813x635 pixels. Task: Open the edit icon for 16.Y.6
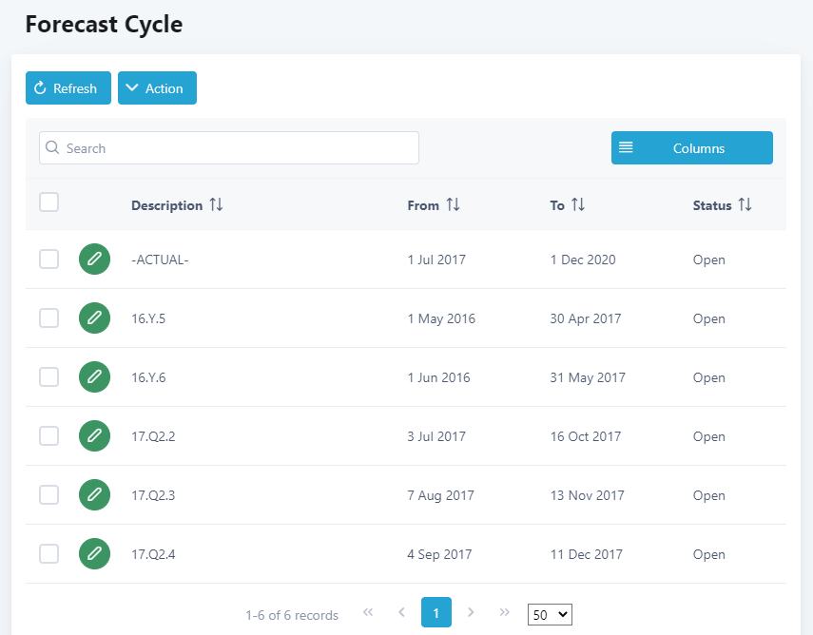[94, 377]
